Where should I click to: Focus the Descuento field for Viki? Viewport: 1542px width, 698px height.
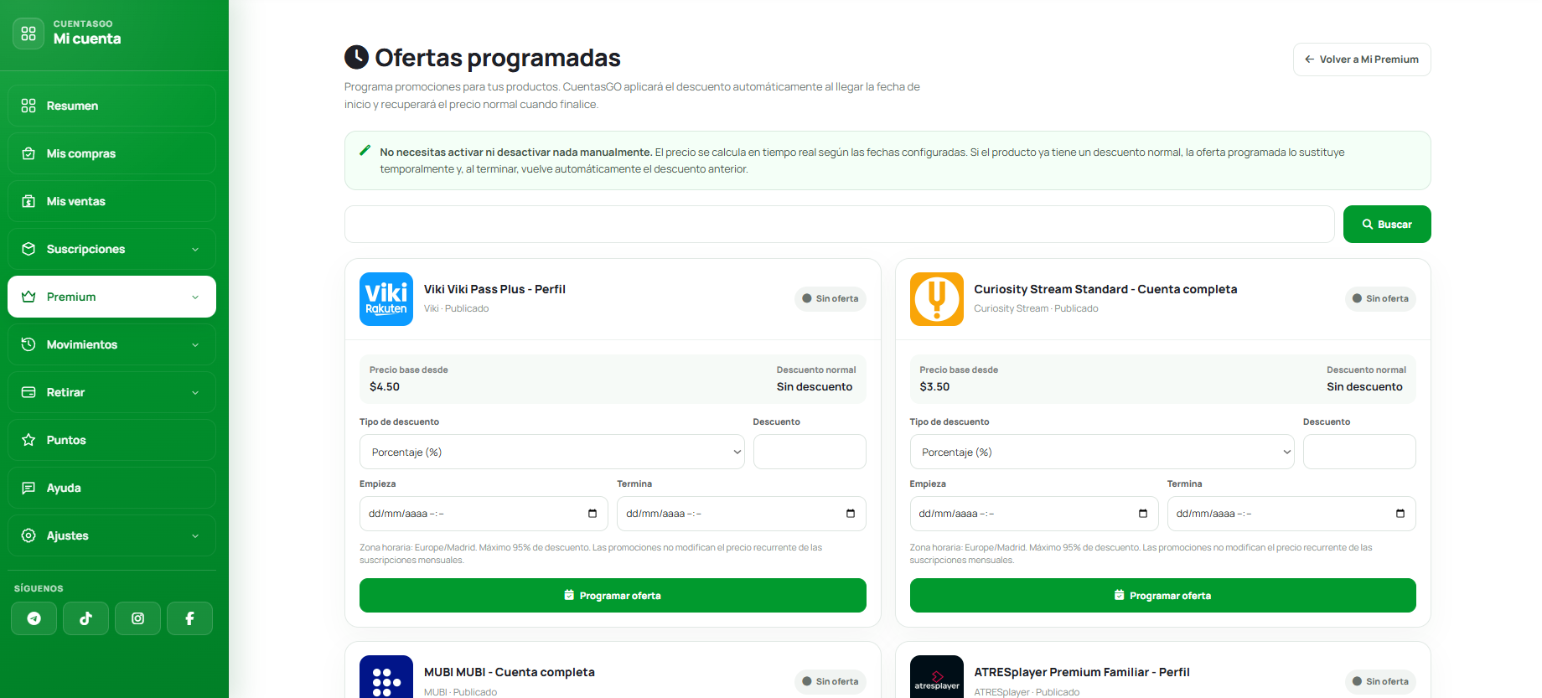click(x=810, y=452)
